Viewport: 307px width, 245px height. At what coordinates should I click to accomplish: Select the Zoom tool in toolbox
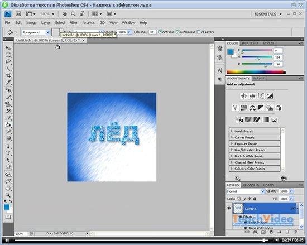[x=8, y=195]
